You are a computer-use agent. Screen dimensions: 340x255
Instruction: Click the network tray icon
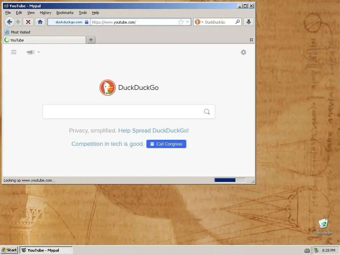coord(316,250)
